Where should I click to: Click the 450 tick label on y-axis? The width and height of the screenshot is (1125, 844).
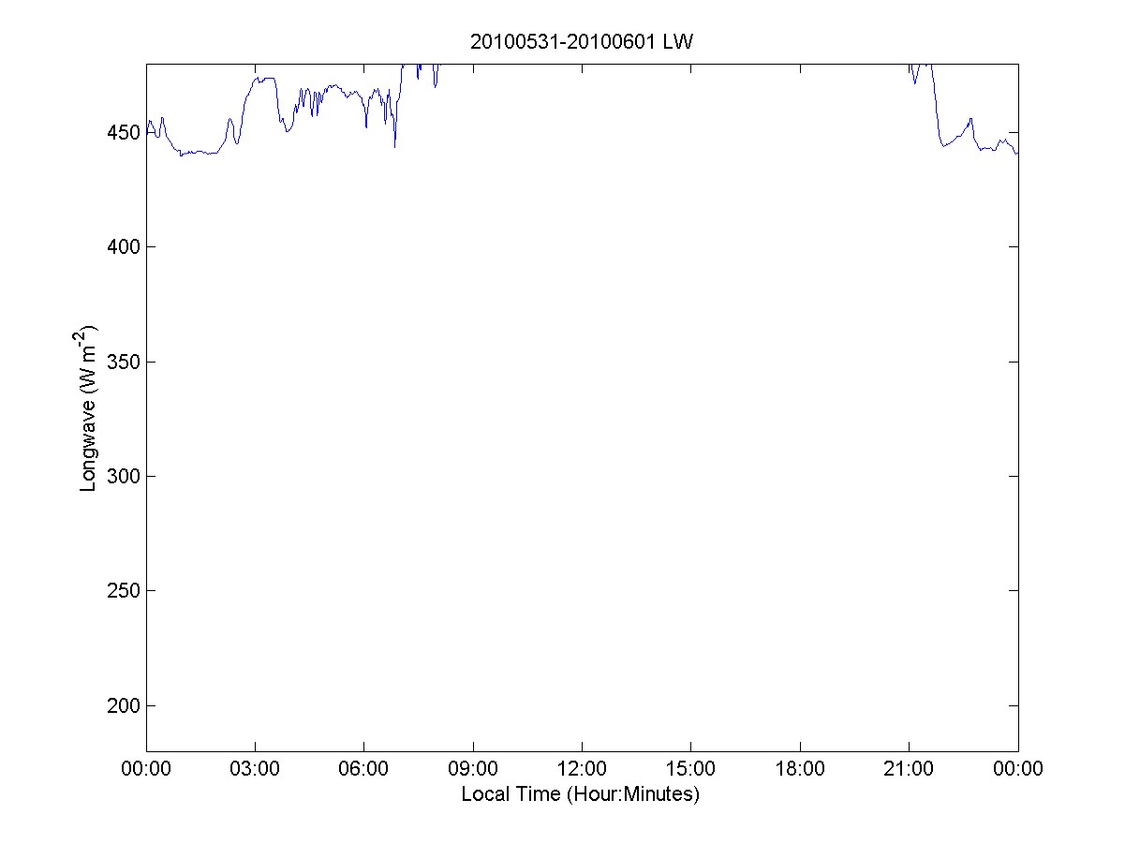pos(123,133)
